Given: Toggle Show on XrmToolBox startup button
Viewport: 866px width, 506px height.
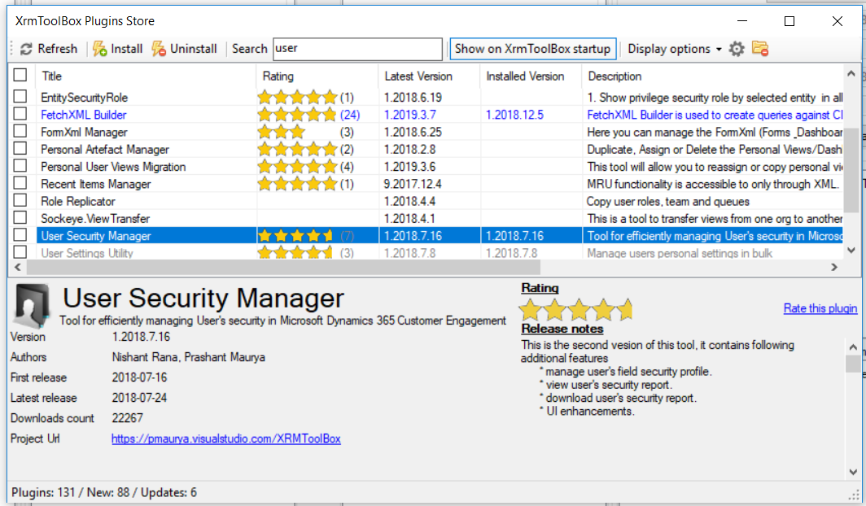Looking at the screenshot, I should [532, 49].
